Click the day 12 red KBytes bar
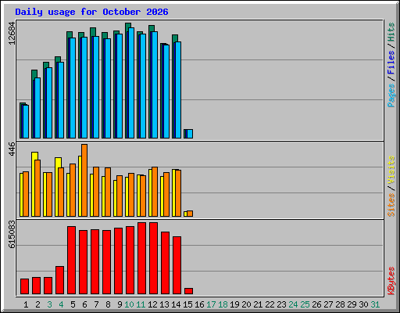Viewport: 400px width, 313px height. [x=153, y=258]
